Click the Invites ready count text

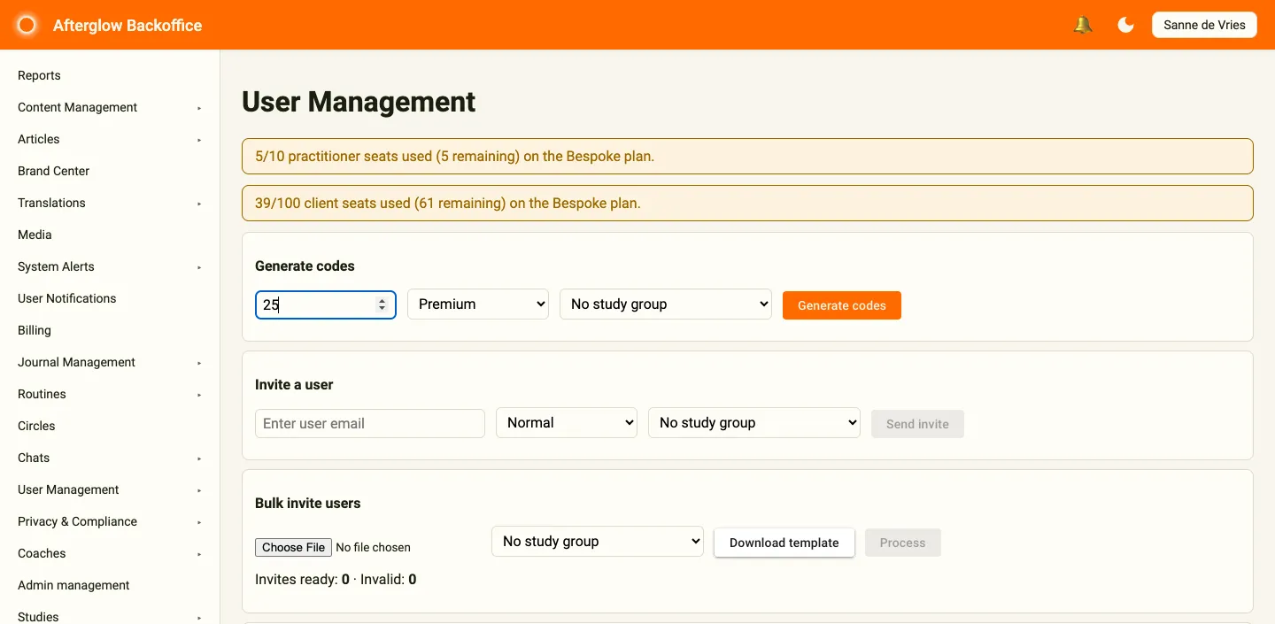[x=302, y=580]
